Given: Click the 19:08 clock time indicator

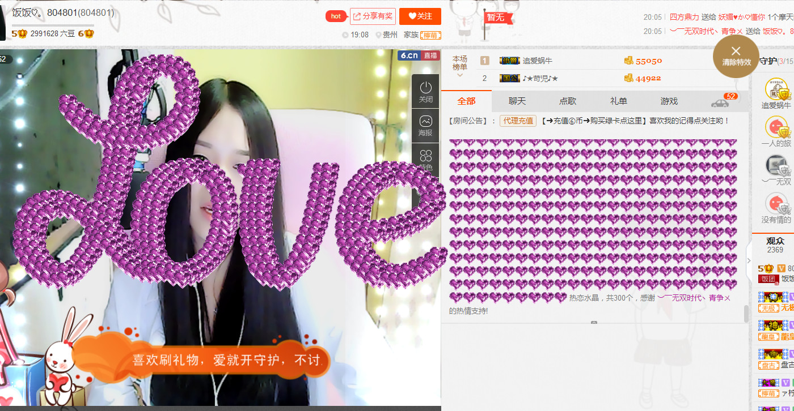Looking at the screenshot, I should point(356,35).
